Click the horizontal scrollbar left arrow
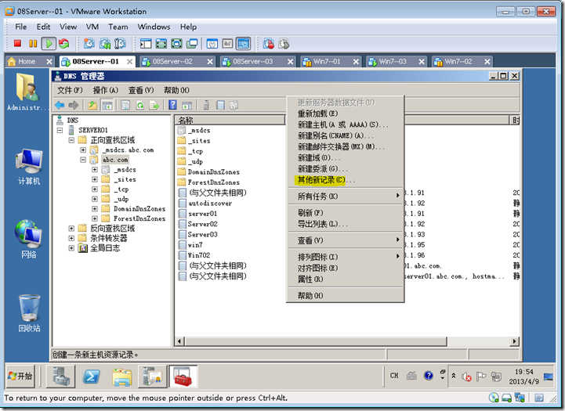This screenshot has height=411, width=565. click(179, 341)
